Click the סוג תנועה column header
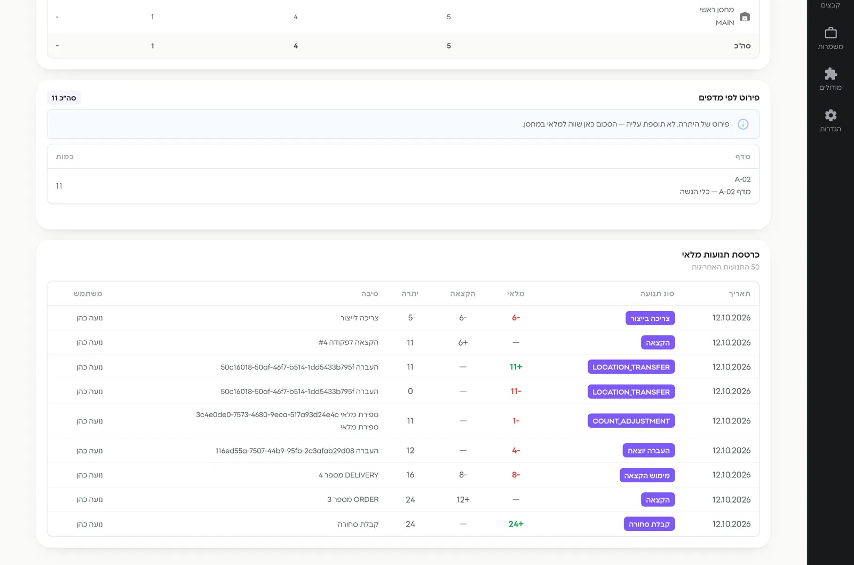 pyautogui.click(x=657, y=294)
